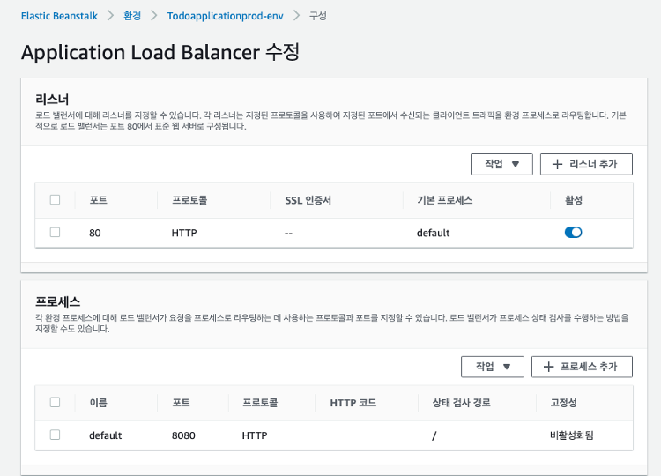Check the default process row checkbox

coord(55,435)
